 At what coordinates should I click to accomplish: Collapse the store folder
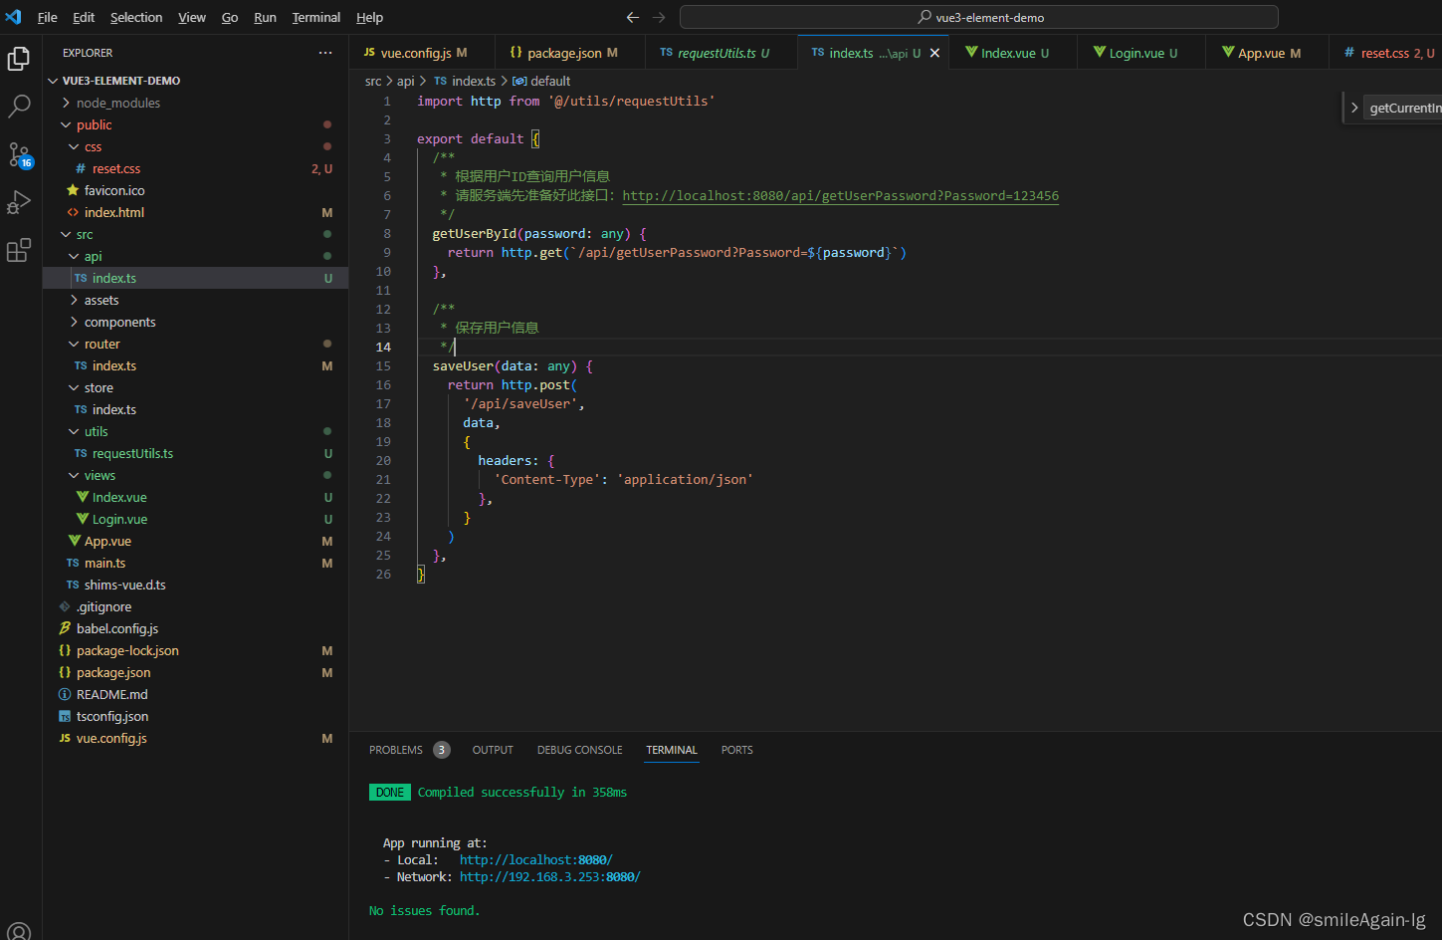(x=74, y=387)
